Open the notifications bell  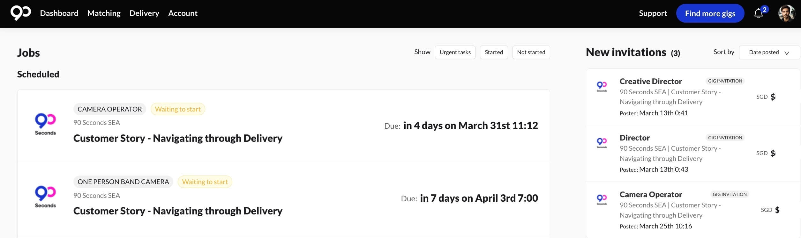759,14
